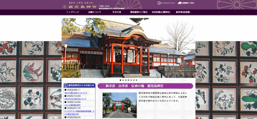Open the 由緒について menu item

tap(95, 12)
